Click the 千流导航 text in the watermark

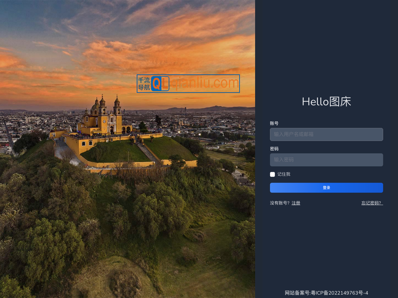pyautogui.click(x=144, y=84)
